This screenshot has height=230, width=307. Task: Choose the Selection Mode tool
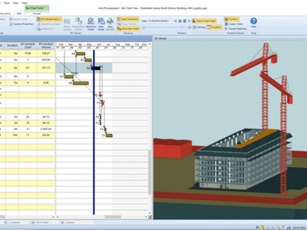point(91,23)
